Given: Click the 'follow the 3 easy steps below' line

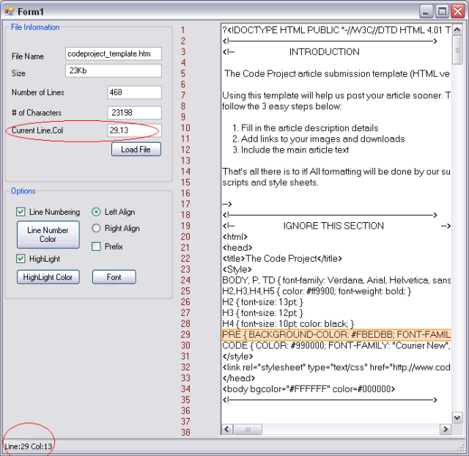Looking at the screenshot, I should [282, 106].
